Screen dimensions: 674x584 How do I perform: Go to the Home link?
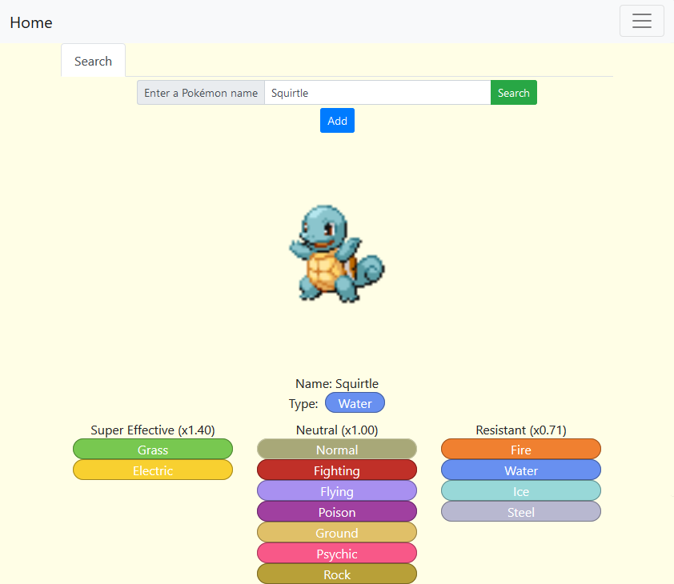pyautogui.click(x=31, y=22)
